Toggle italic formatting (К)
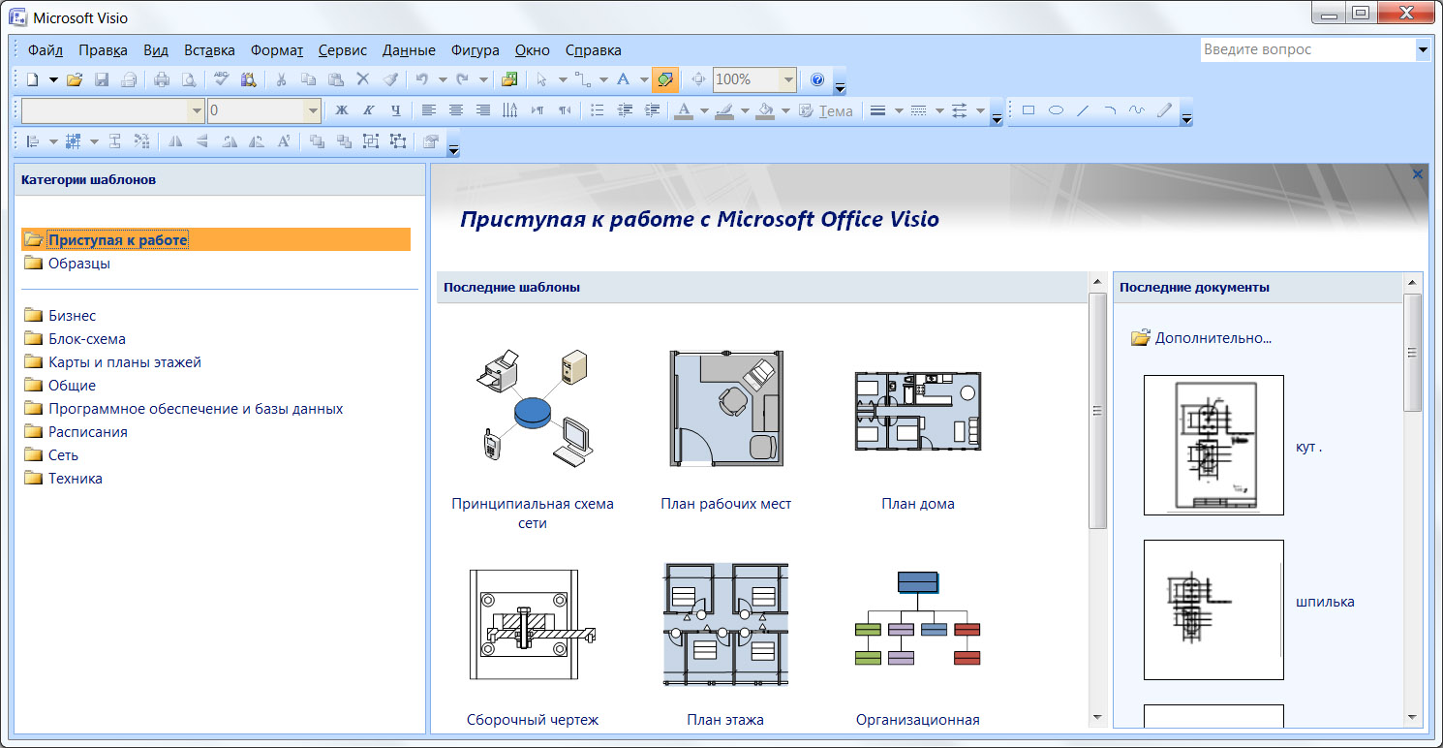This screenshot has height=748, width=1443. coord(368,110)
